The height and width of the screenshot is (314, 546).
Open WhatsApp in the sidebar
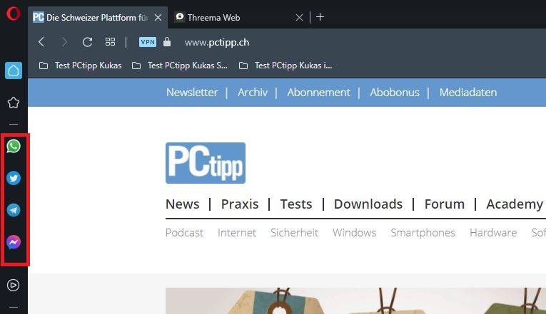[14, 146]
